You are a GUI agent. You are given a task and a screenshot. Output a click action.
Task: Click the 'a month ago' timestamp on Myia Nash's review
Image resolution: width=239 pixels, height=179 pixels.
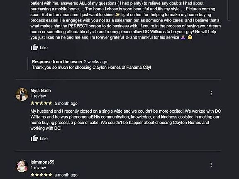coord(66,104)
